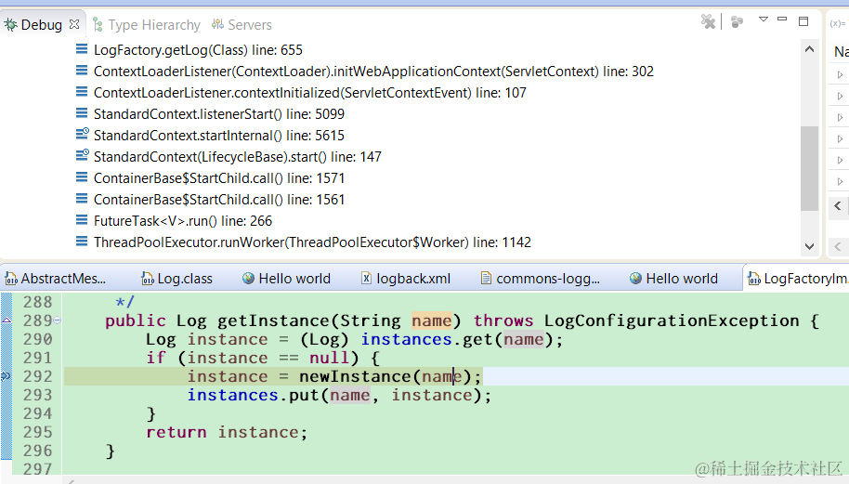849x484 pixels.
Task: Expand the second variable row in Variables
Action: click(x=840, y=96)
